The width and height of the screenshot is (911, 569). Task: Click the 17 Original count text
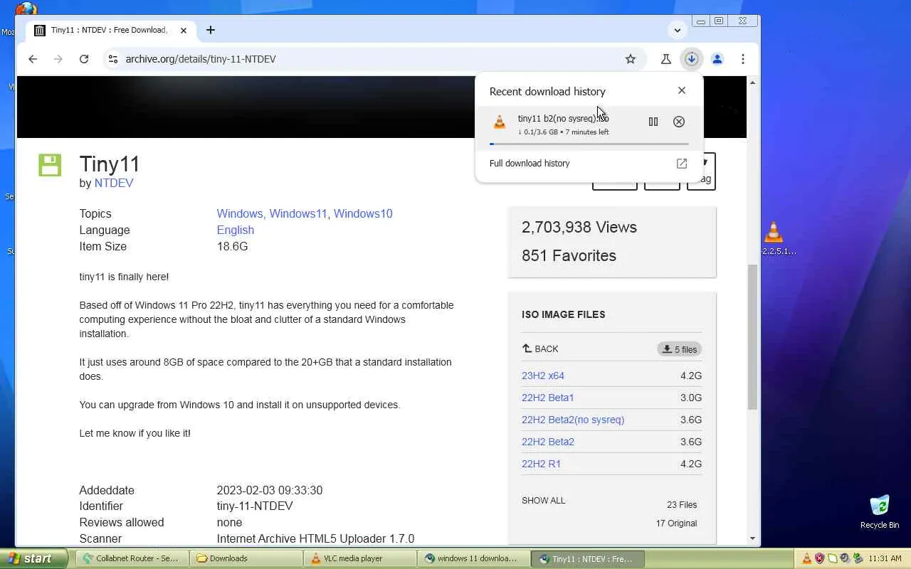[x=676, y=523]
